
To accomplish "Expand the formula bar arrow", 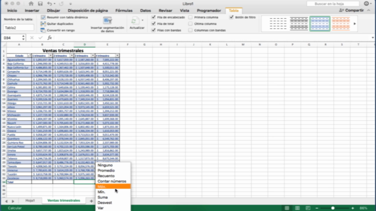I will (372, 38).
